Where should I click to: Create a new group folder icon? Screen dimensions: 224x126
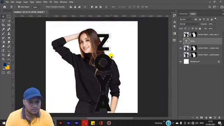tap(210, 118)
